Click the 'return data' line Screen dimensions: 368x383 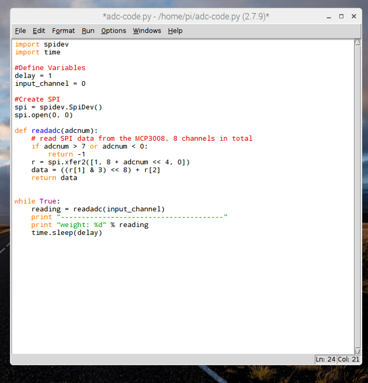(54, 178)
